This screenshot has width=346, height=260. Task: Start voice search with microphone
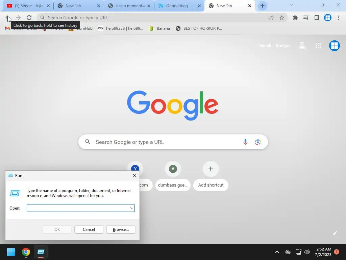coord(245,142)
